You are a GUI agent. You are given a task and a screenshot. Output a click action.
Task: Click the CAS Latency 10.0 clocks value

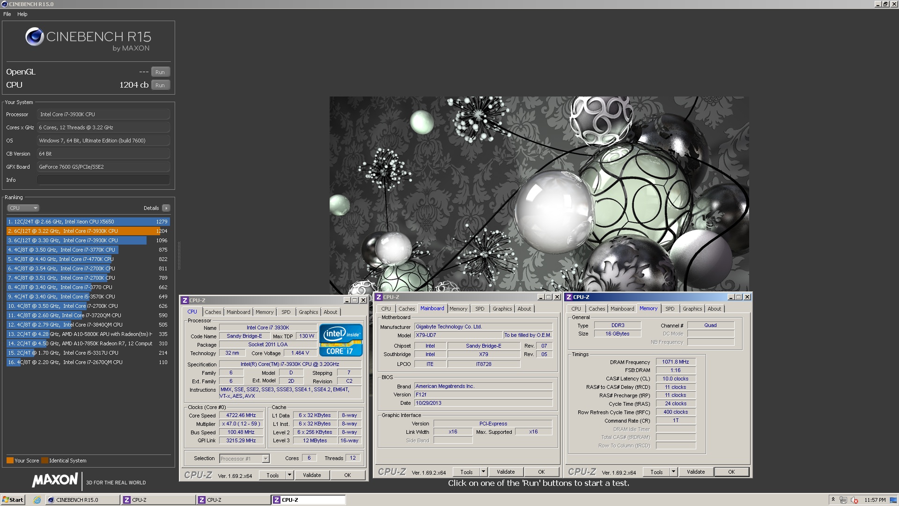tap(676, 379)
